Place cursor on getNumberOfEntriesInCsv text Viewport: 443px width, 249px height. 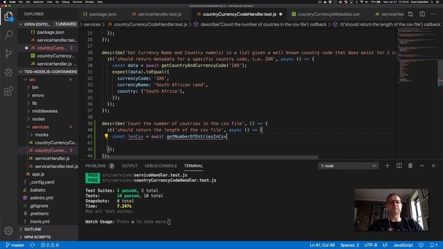click(197, 137)
